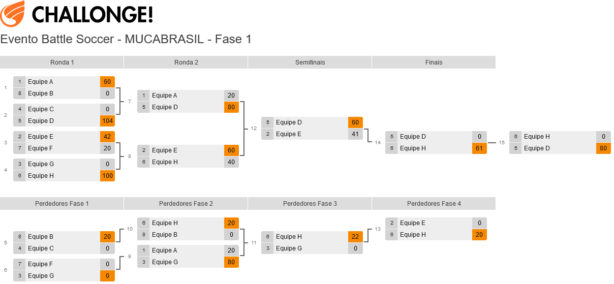
Task: Click Equipe H's orange score 100
Action: pyautogui.click(x=107, y=176)
